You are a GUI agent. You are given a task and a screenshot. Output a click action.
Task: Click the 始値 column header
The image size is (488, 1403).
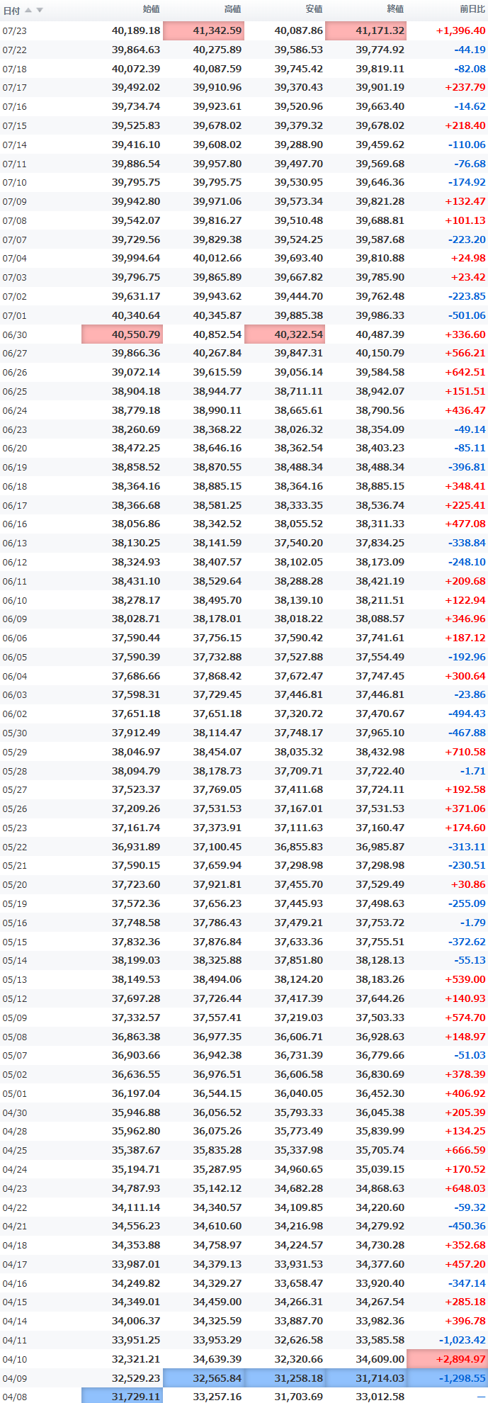152,9
